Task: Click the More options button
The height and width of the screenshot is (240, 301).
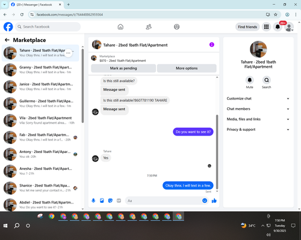Action: pyautogui.click(x=187, y=68)
